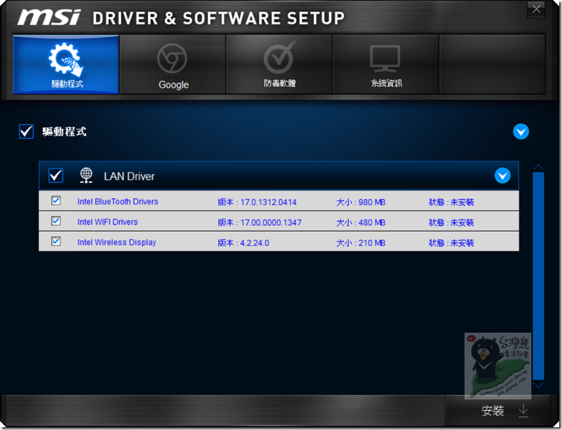Click the blue vertical scrollbar thumb
The width and height of the screenshot is (562, 430).
538,276
